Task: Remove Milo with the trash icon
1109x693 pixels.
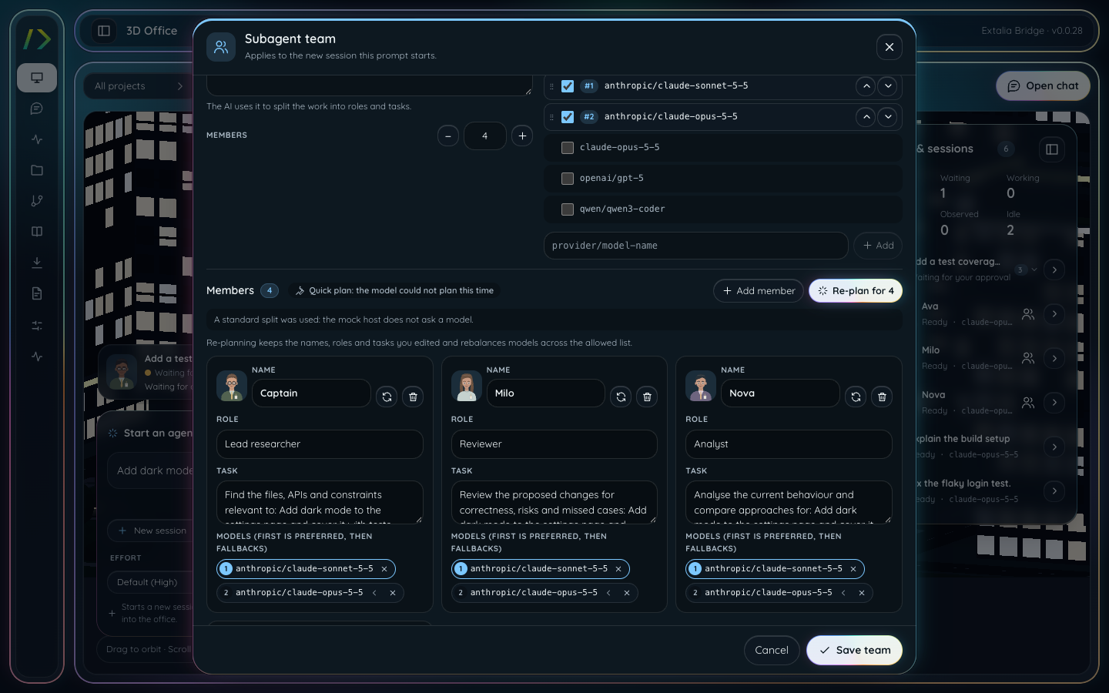Action: click(x=647, y=397)
